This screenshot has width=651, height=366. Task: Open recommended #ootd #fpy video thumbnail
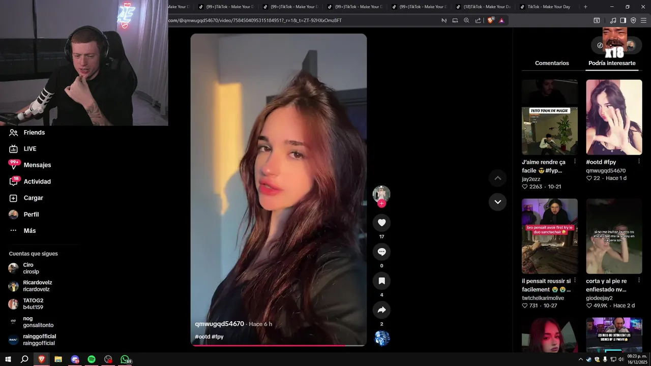(614, 117)
